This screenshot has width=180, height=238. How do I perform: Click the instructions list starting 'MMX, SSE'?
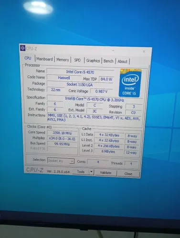[94, 118]
